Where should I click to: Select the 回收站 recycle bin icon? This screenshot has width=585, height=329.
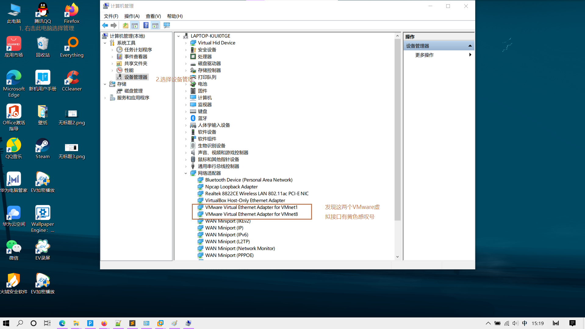[43, 47]
